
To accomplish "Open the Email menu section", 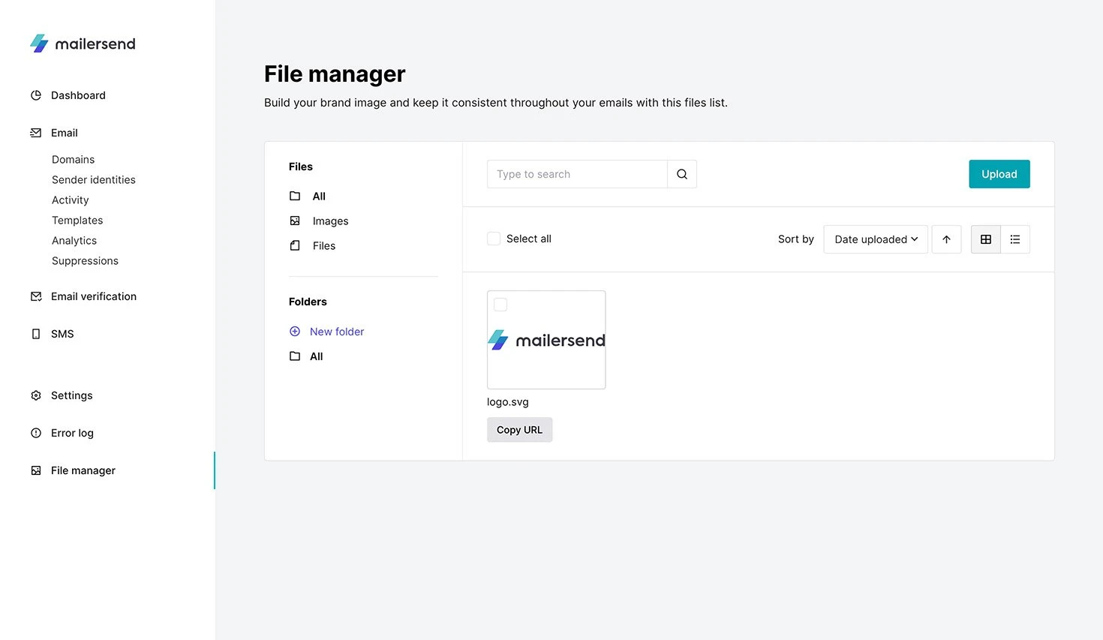I will click(x=64, y=133).
